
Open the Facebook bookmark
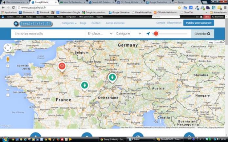pyautogui.click(x=43, y=12)
